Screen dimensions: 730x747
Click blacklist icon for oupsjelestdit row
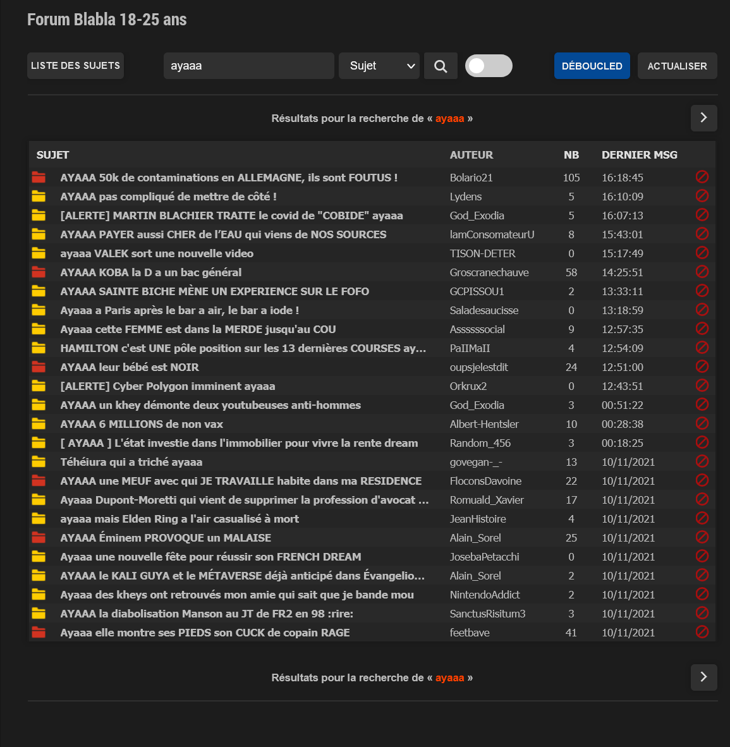point(702,367)
